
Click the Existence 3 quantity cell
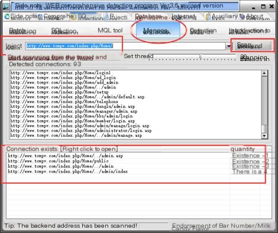[x=250, y=166]
